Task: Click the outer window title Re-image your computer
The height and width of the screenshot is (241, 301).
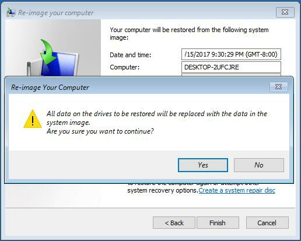Action: 56,13
